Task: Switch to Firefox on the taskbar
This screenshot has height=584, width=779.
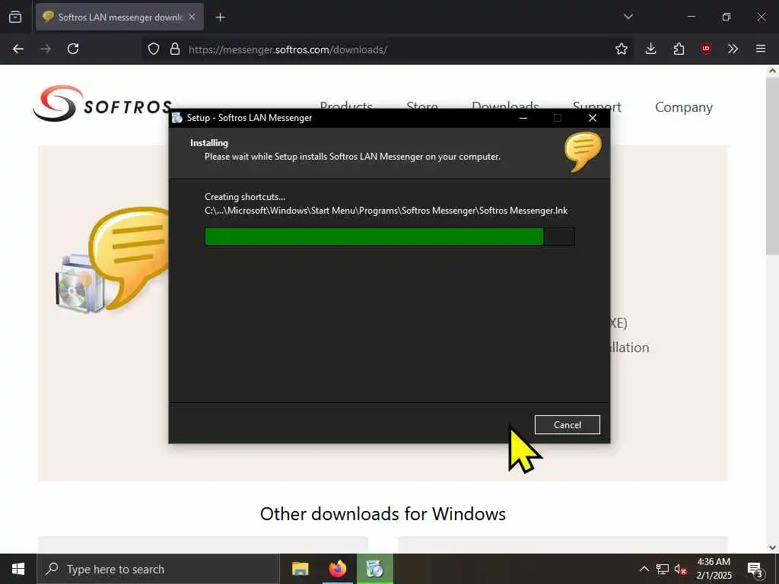Action: click(x=337, y=569)
